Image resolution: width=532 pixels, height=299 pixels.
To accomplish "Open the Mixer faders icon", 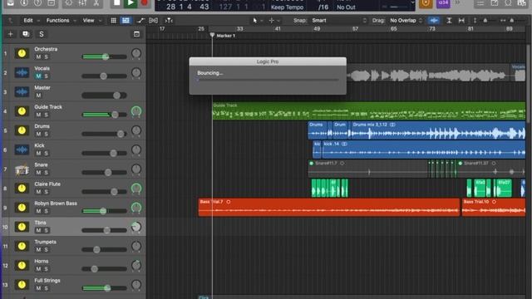I will point(82,3).
